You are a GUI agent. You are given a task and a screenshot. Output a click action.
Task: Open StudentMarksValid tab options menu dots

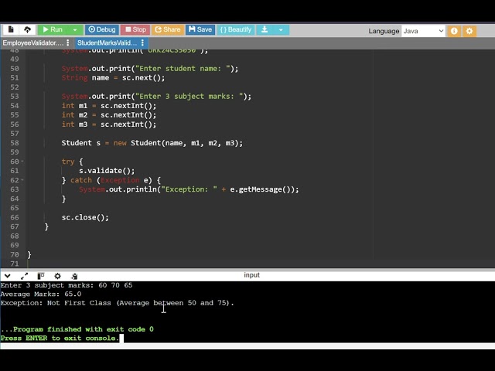(142, 43)
